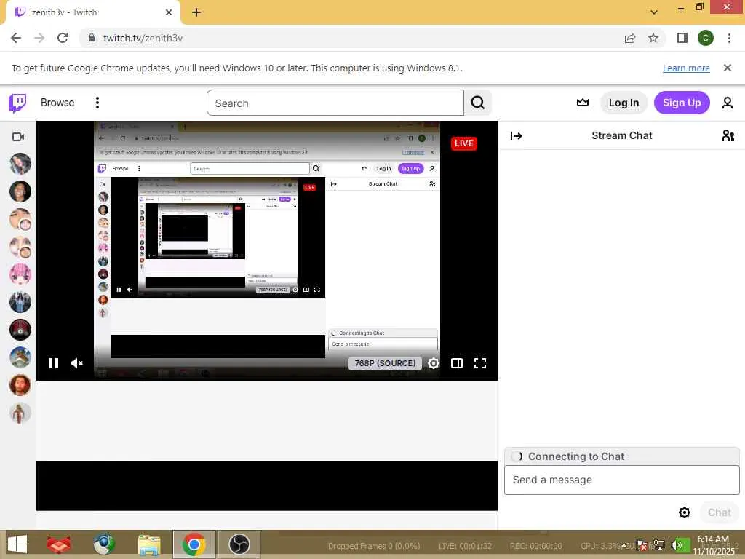Close the zenith3v Twitch tab
Viewport: 745px width, 559px height.
168,12
